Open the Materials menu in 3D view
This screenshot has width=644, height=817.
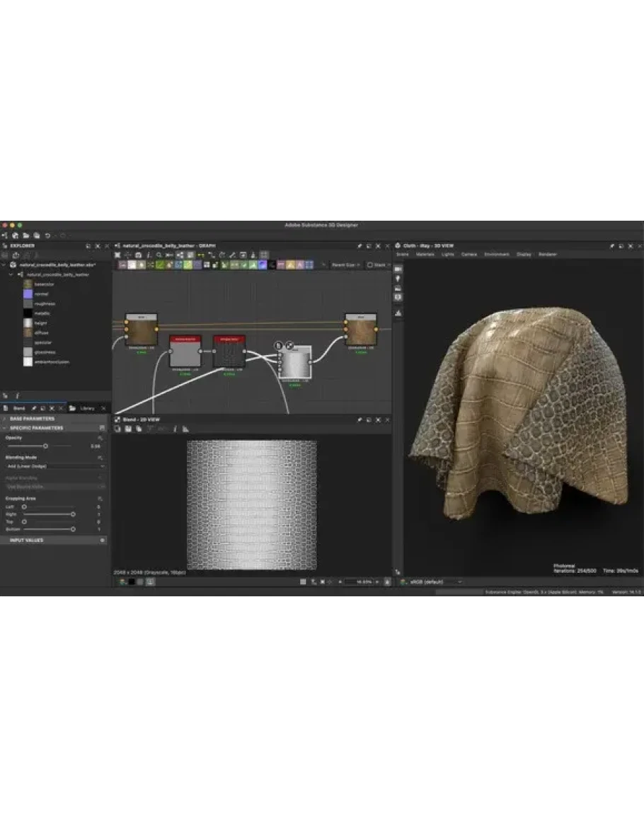pos(425,254)
